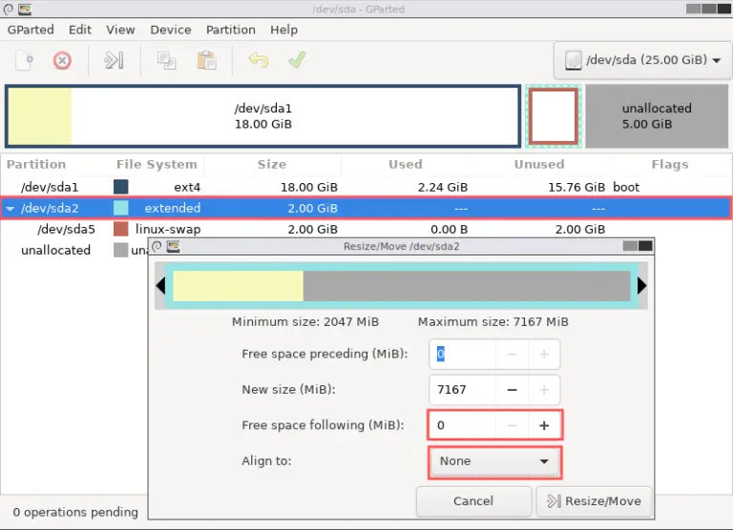Click Maximum size: 7167 MiB label
Screen dimensions: 733x530
(493, 322)
